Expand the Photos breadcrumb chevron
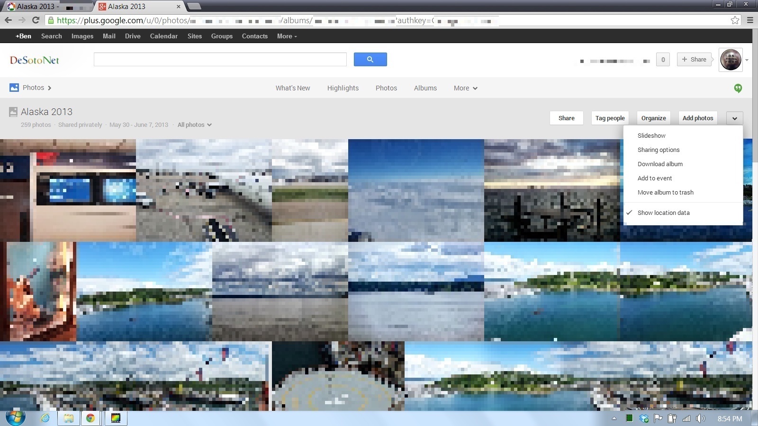The height and width of the screenshot is (426, 758). tap(49, 88)
